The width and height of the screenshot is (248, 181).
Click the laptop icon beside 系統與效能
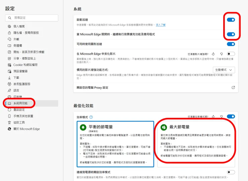click(9, 103)
